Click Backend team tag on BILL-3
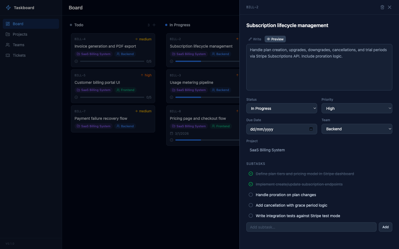Viewport: 399px width, 249px height. [220, 90]
